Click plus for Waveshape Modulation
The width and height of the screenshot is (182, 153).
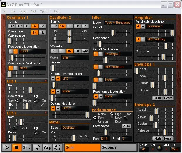tap(11, 68)
